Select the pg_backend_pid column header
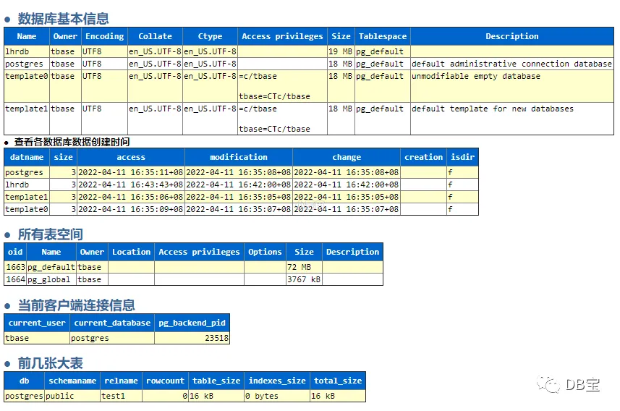 click(x=192, y=323)
